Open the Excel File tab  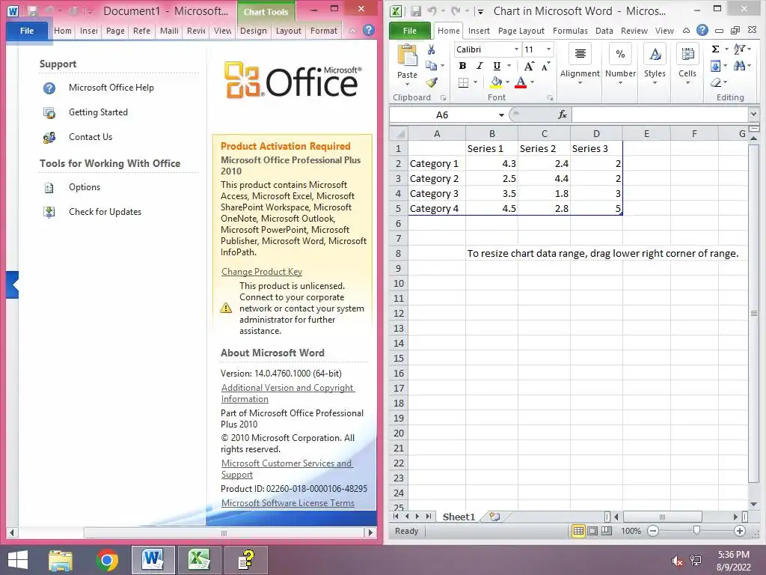coord(410,31)
